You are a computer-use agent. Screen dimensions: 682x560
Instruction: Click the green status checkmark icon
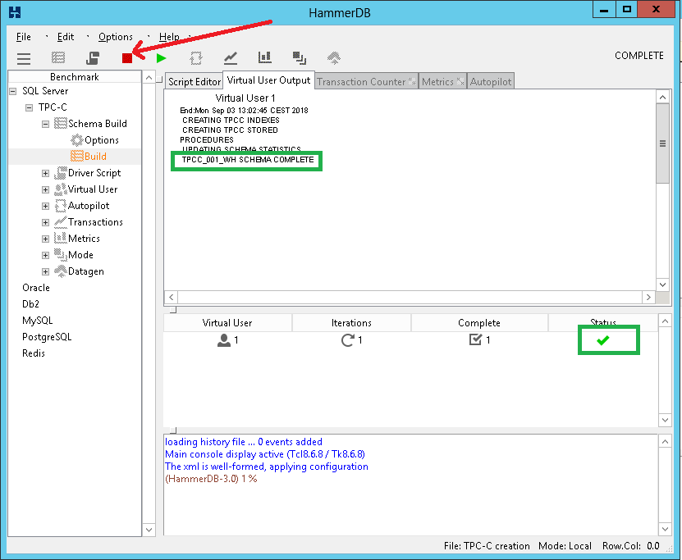pyautogui.click(x=603, y=340)
